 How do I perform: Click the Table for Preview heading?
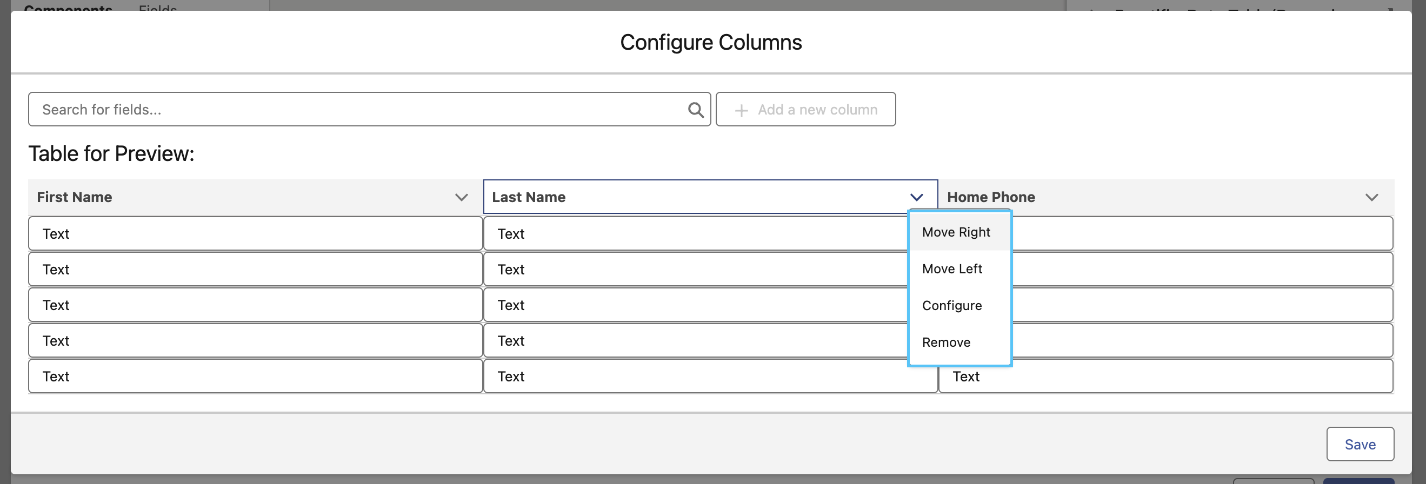pos(111,154)
